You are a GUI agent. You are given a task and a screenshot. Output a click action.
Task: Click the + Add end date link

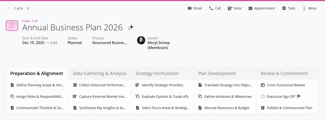[x=52, y=43]
